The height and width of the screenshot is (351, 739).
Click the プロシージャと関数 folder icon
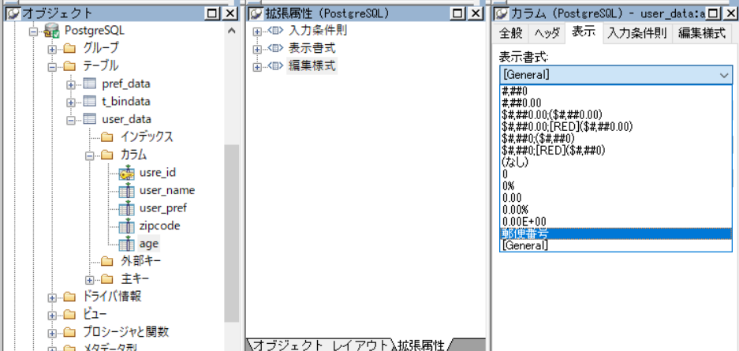point(69,332)
